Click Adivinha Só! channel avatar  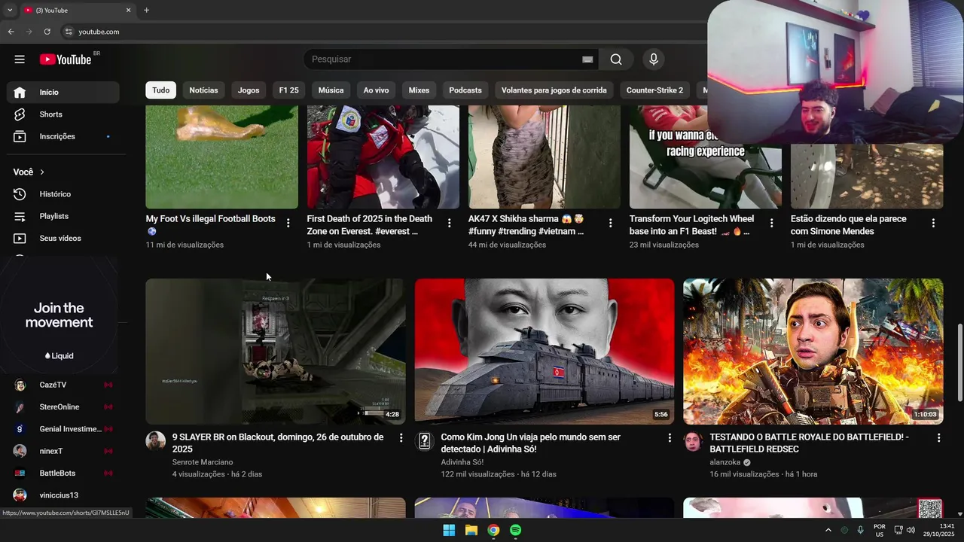(x=425, y=441)
